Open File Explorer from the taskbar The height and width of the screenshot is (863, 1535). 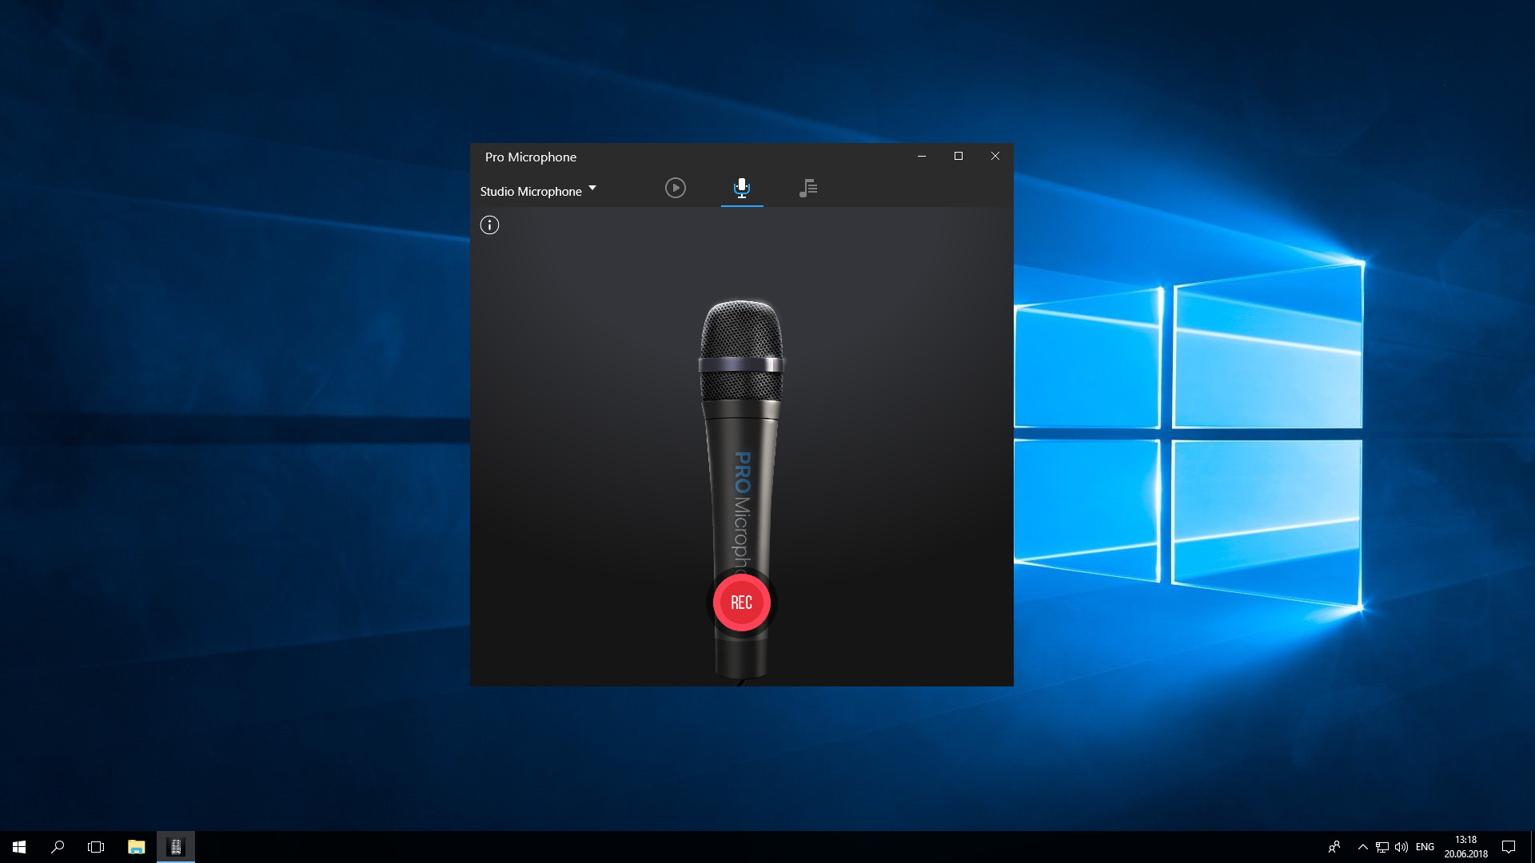click(x=136, y=846)
